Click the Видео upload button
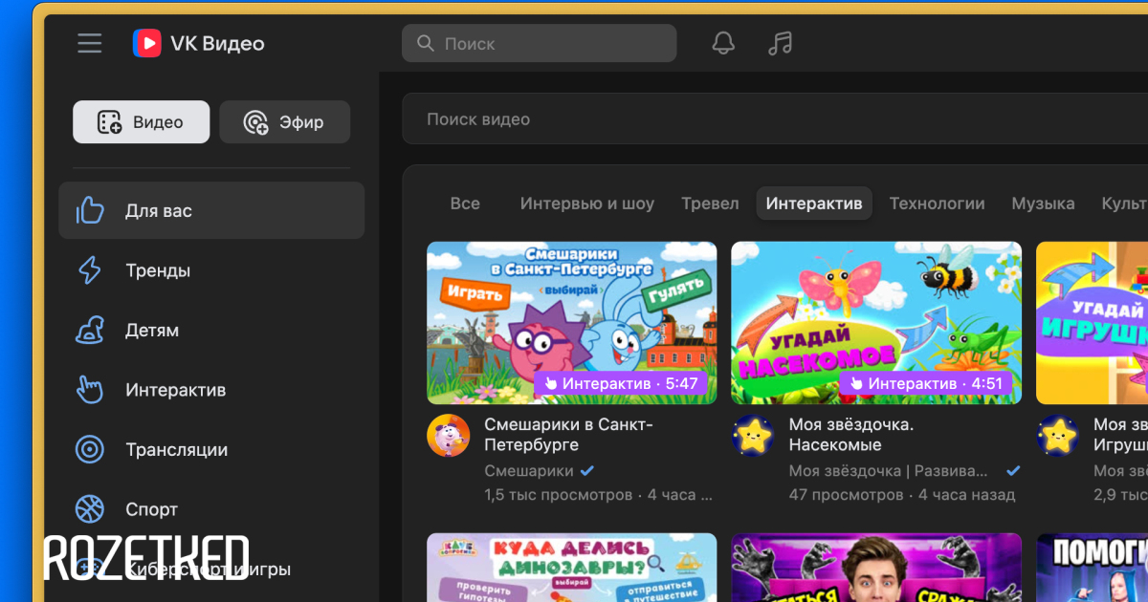1148x602 pixels. point(142,122)
